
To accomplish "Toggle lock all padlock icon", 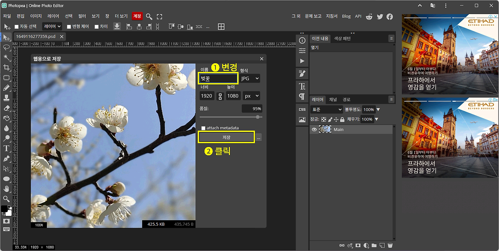I will [342, 119].
